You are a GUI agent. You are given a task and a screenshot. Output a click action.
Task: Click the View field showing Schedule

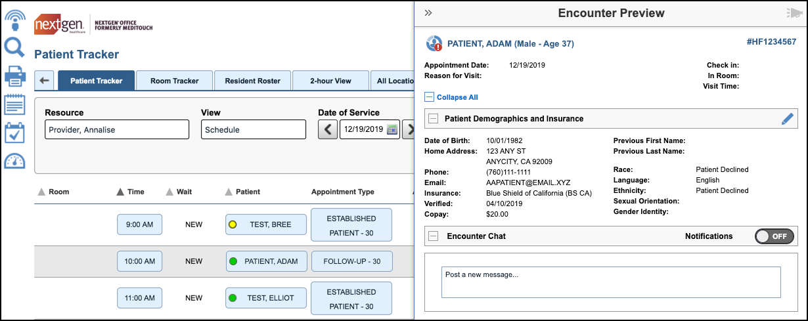[x=254, y=129]
